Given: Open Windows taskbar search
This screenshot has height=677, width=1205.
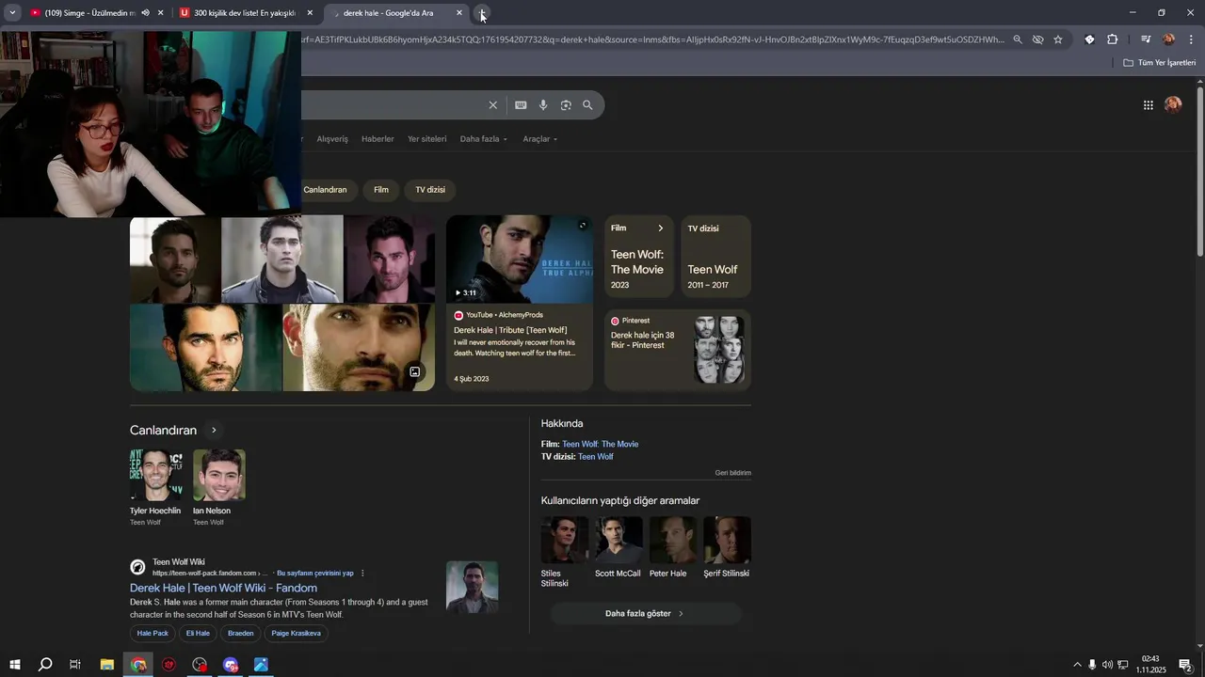Looking at the screenshot, I should pos(45,665).
